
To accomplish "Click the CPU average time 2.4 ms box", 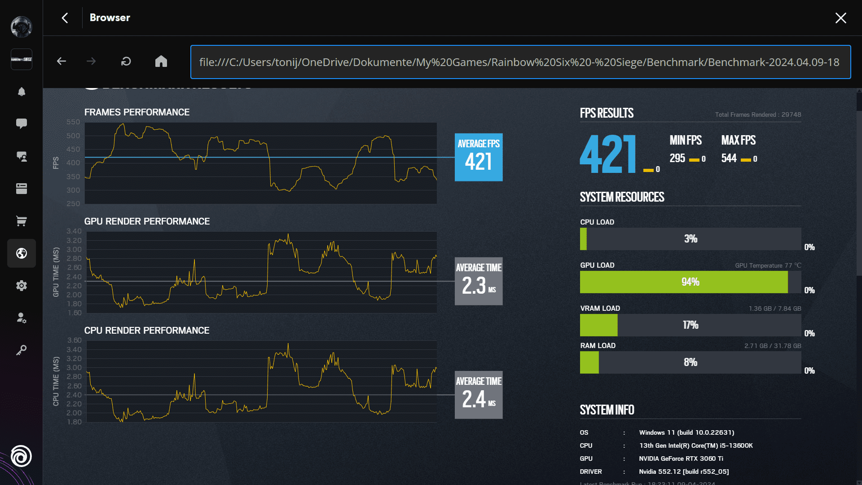I will tap(479, 395).
